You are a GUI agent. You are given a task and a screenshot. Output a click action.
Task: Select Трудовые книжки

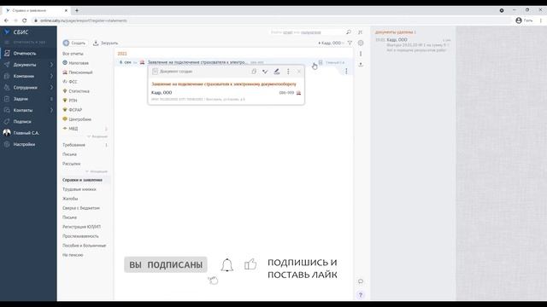(79, 189)
